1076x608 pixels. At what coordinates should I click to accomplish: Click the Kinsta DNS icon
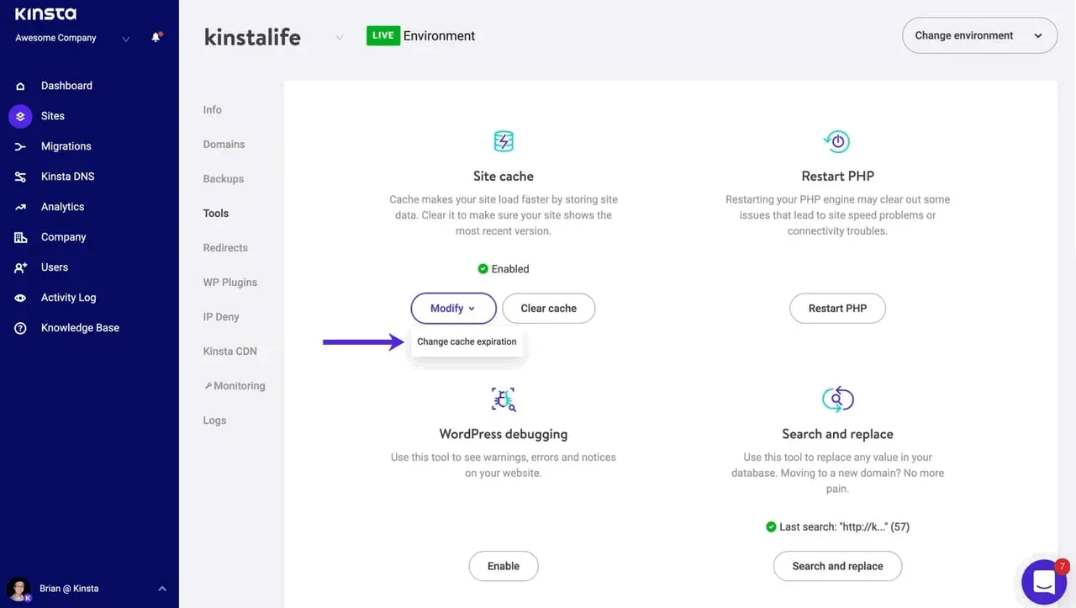tap(20, 177)
